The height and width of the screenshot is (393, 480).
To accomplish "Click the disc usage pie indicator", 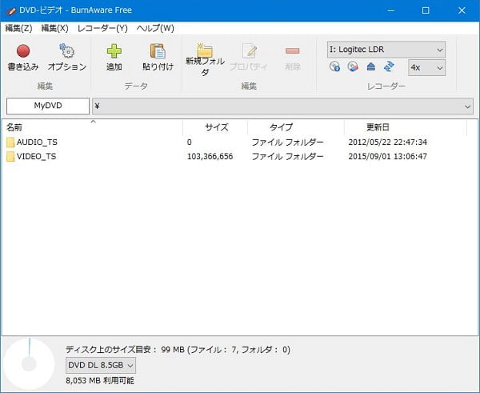I will click(29, 363).
